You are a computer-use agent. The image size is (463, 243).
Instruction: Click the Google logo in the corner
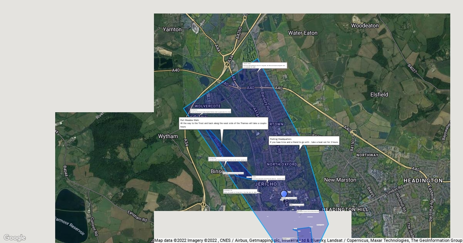point(15,238)
